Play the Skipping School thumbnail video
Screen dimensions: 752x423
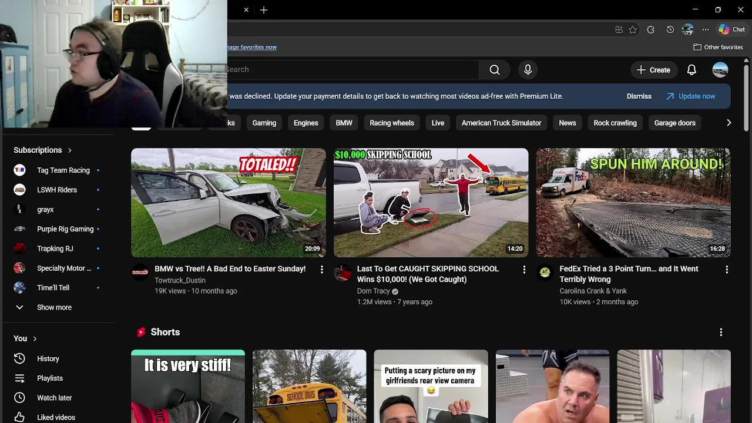click(431, 203)
